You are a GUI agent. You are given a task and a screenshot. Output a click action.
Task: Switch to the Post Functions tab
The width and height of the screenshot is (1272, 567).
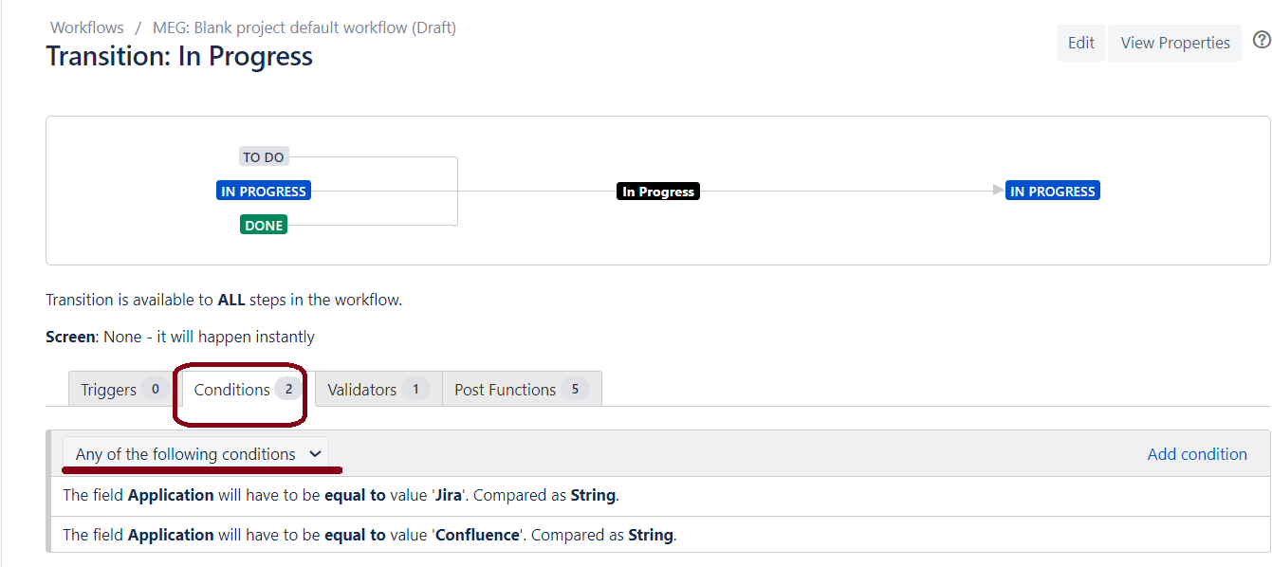coord(504,389)
